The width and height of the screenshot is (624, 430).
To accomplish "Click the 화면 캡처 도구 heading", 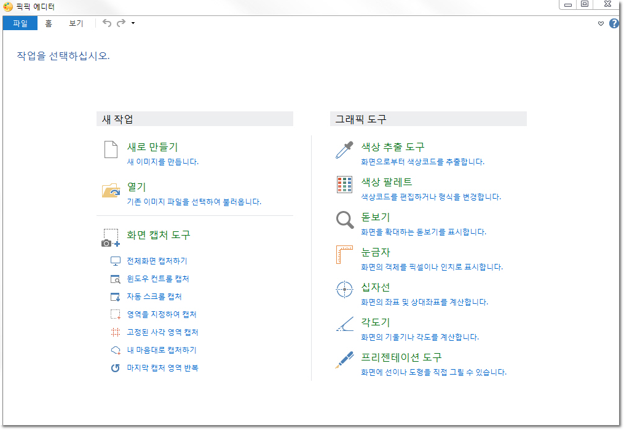I will [159, 235].
